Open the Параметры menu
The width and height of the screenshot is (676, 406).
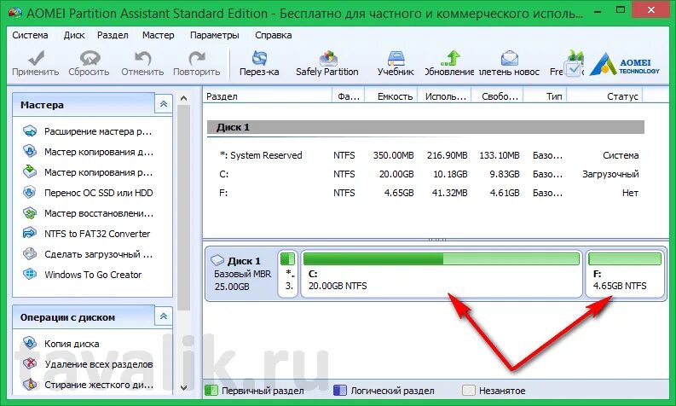(215, 35)
